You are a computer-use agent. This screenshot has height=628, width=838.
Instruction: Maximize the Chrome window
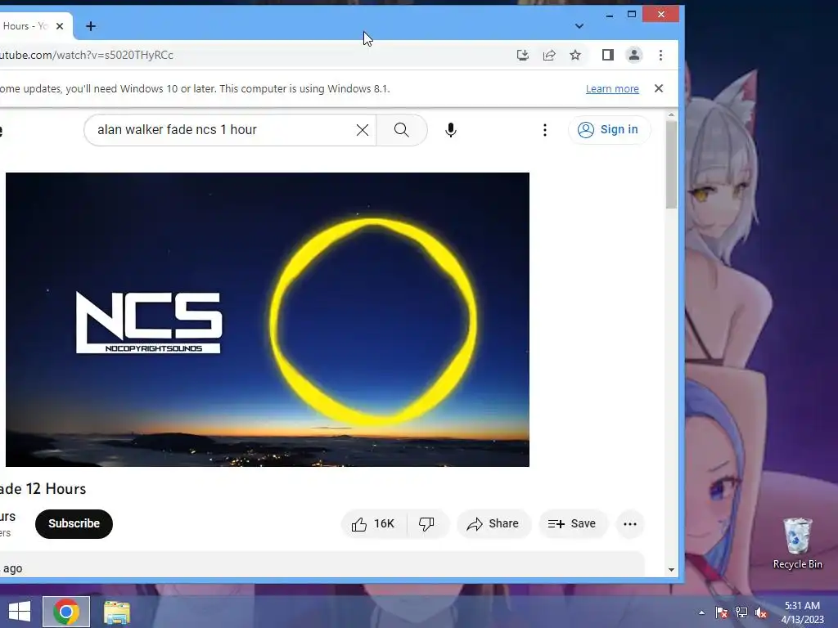pos(632,15)
